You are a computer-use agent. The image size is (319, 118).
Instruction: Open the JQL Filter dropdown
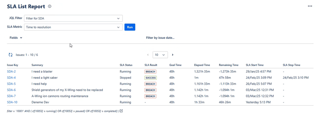(x=73, y=18)
